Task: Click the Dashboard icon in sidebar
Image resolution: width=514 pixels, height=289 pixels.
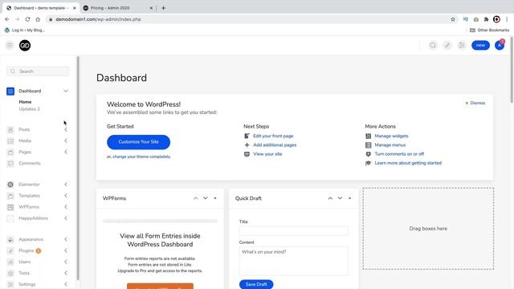Action: point(10,91)
